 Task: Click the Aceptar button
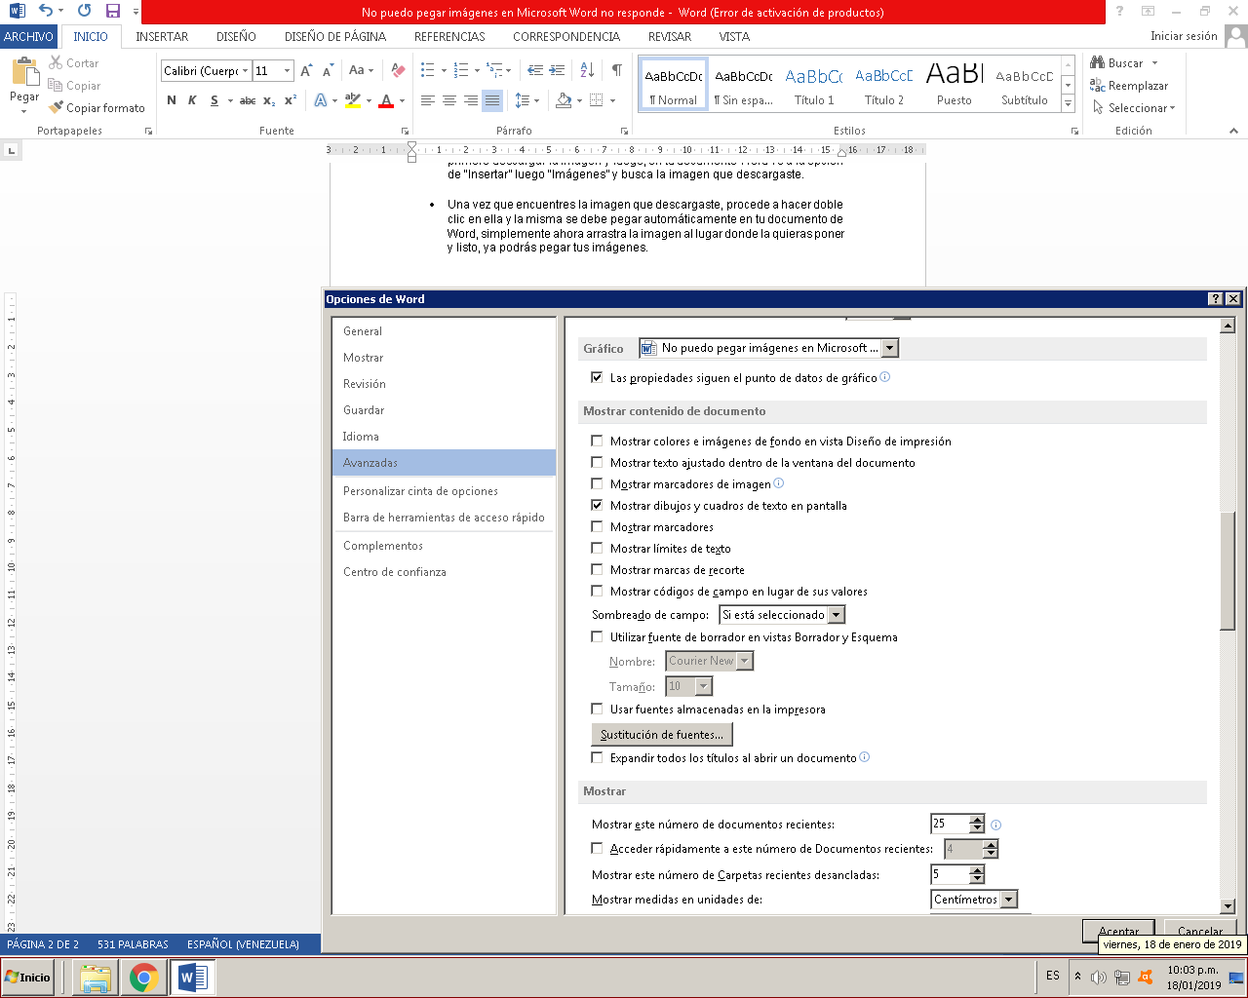[x=1118, y=931]
